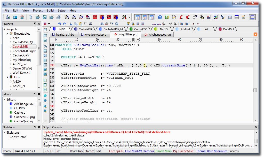Click the printer icon in main toolbar

pos(58,17)
